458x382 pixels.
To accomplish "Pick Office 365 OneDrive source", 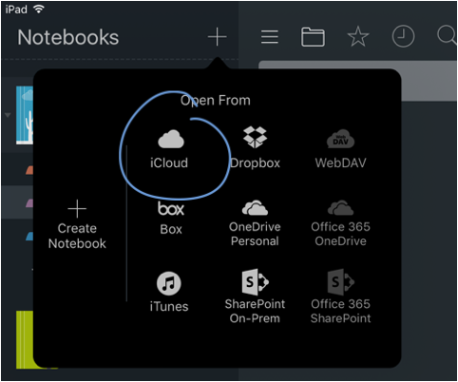I will coord(340,223).
